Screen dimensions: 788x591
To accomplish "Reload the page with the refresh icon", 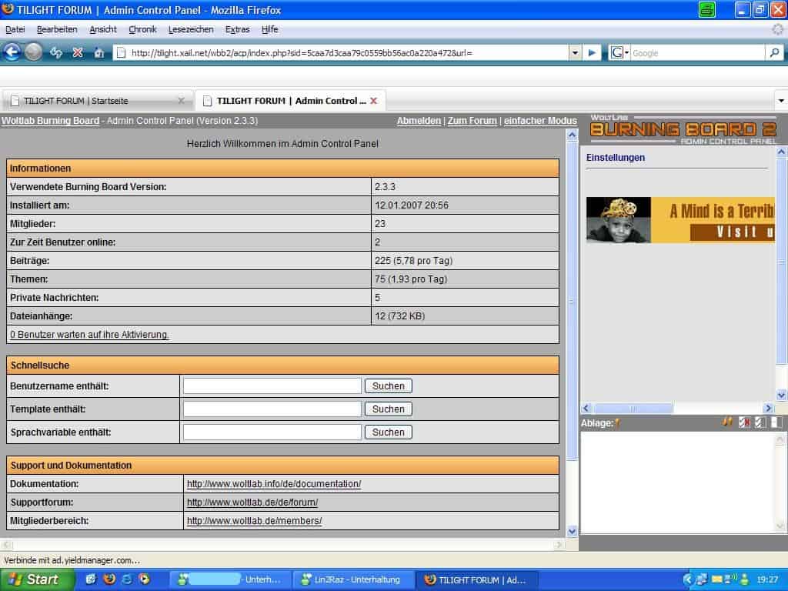I will coord(55,52).
